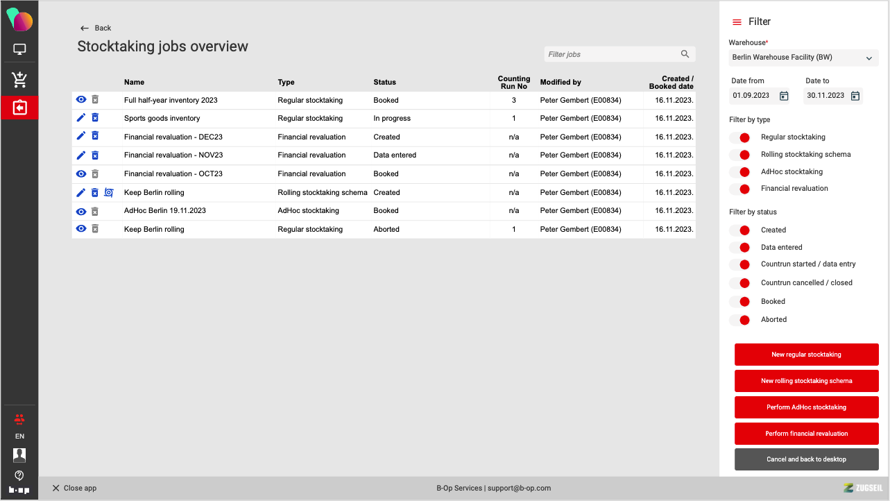Viewport: 890px width, 501px height.
Task: Open the add-to-cart icon in sidebar
Action: [x=19, y=80]
